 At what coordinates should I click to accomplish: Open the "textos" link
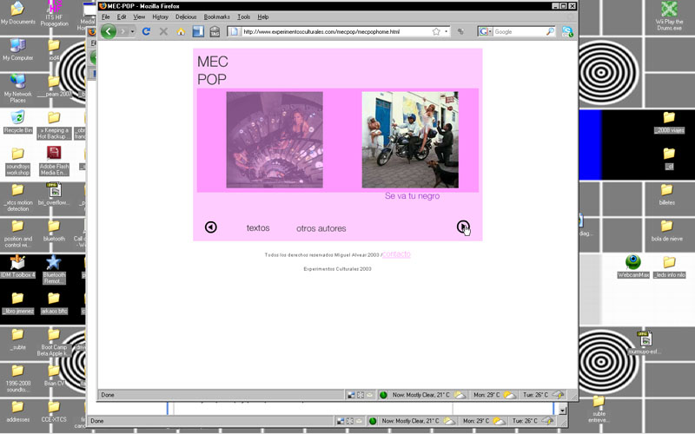(x=258, y=228)
